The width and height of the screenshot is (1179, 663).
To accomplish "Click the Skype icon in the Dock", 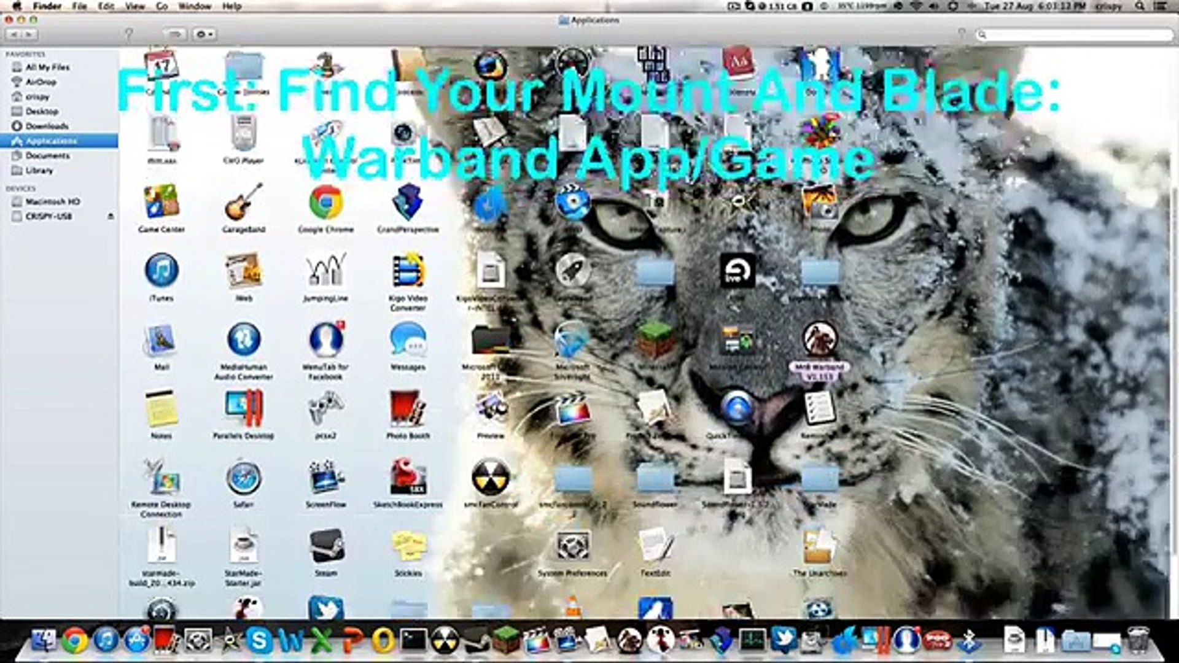I will coord(259,640).
